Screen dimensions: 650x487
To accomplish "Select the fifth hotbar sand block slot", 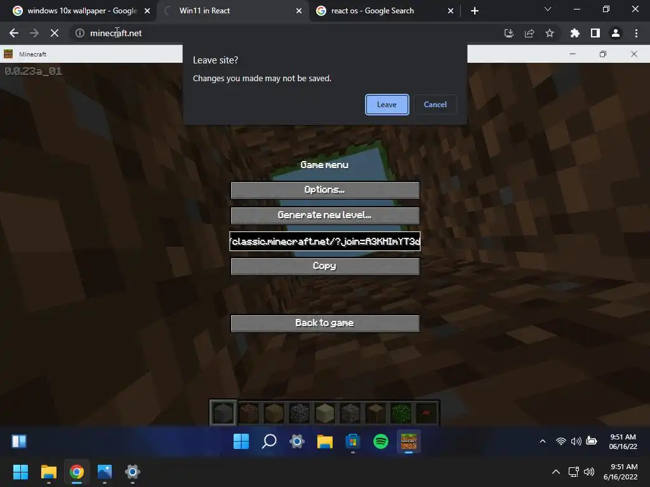I will [325, 413].
